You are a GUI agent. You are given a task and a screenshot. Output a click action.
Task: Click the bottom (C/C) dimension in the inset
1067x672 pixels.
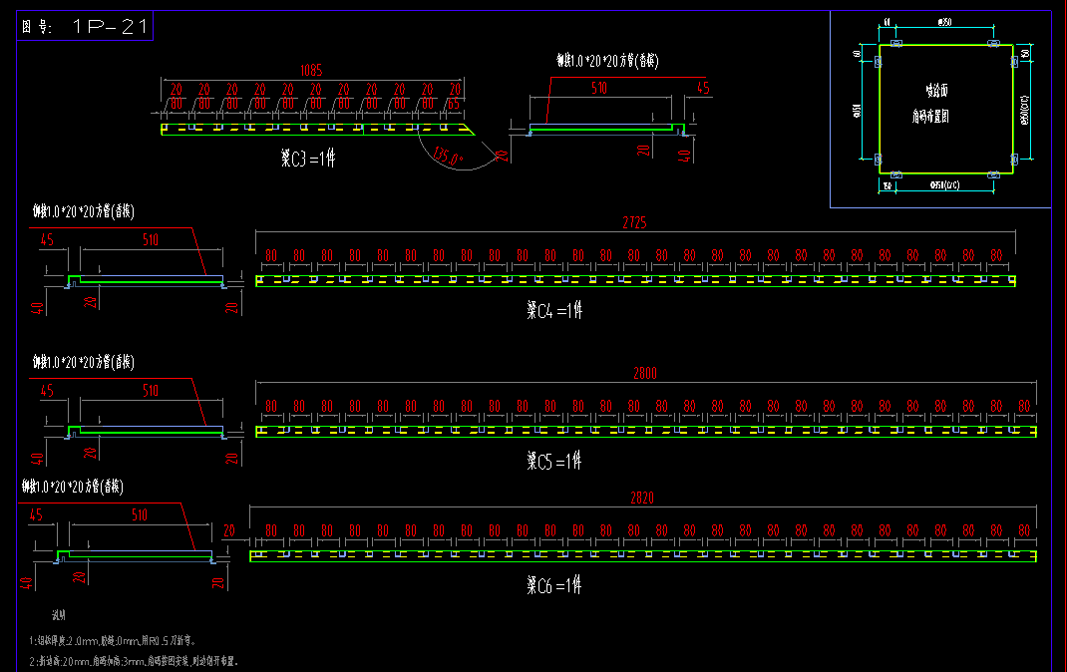(x=944, y=185)
